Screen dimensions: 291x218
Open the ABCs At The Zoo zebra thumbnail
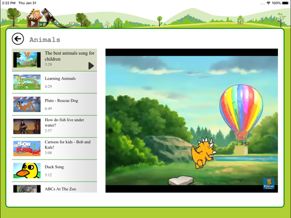click(27, 189)
